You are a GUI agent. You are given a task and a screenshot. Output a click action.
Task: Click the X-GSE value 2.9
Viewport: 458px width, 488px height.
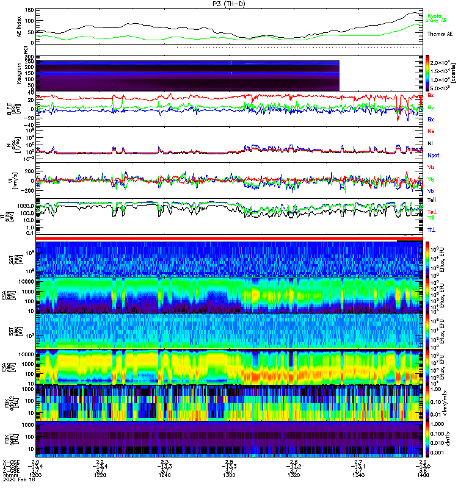[423, 462]
